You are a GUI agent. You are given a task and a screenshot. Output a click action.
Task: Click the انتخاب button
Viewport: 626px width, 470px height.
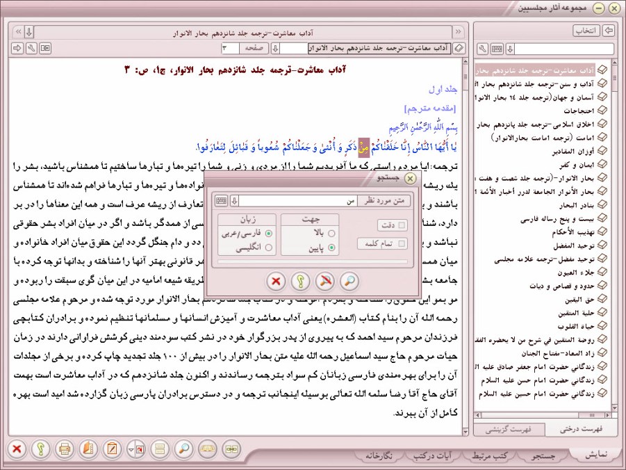click(586, 31)
